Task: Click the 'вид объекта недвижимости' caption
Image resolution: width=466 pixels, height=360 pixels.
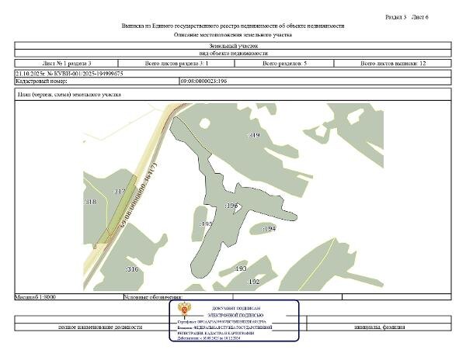Action: [233, 54]
